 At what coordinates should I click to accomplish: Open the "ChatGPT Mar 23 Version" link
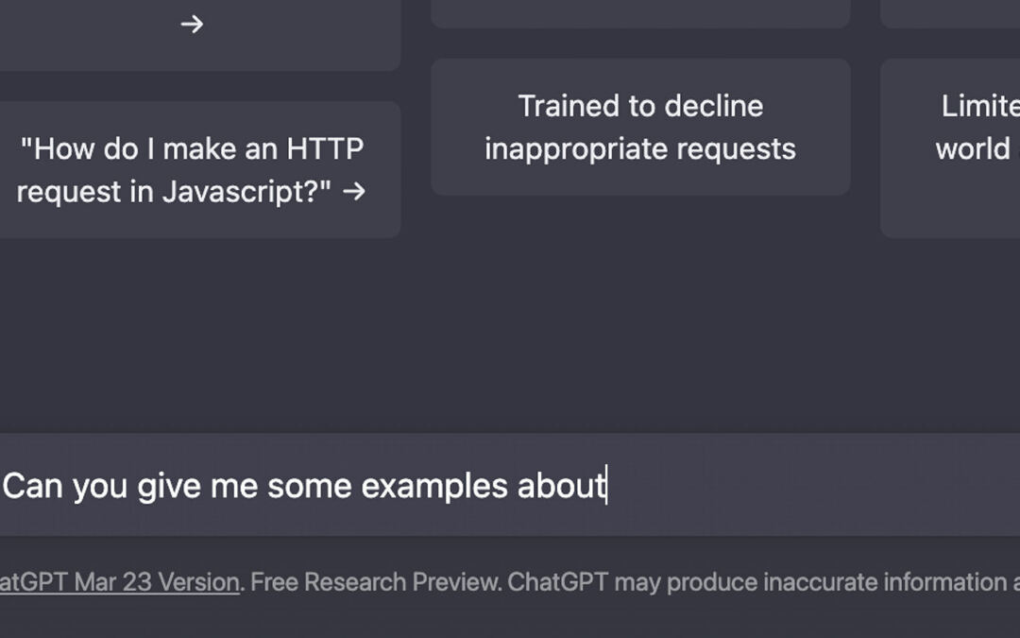(x=119, y=582)
